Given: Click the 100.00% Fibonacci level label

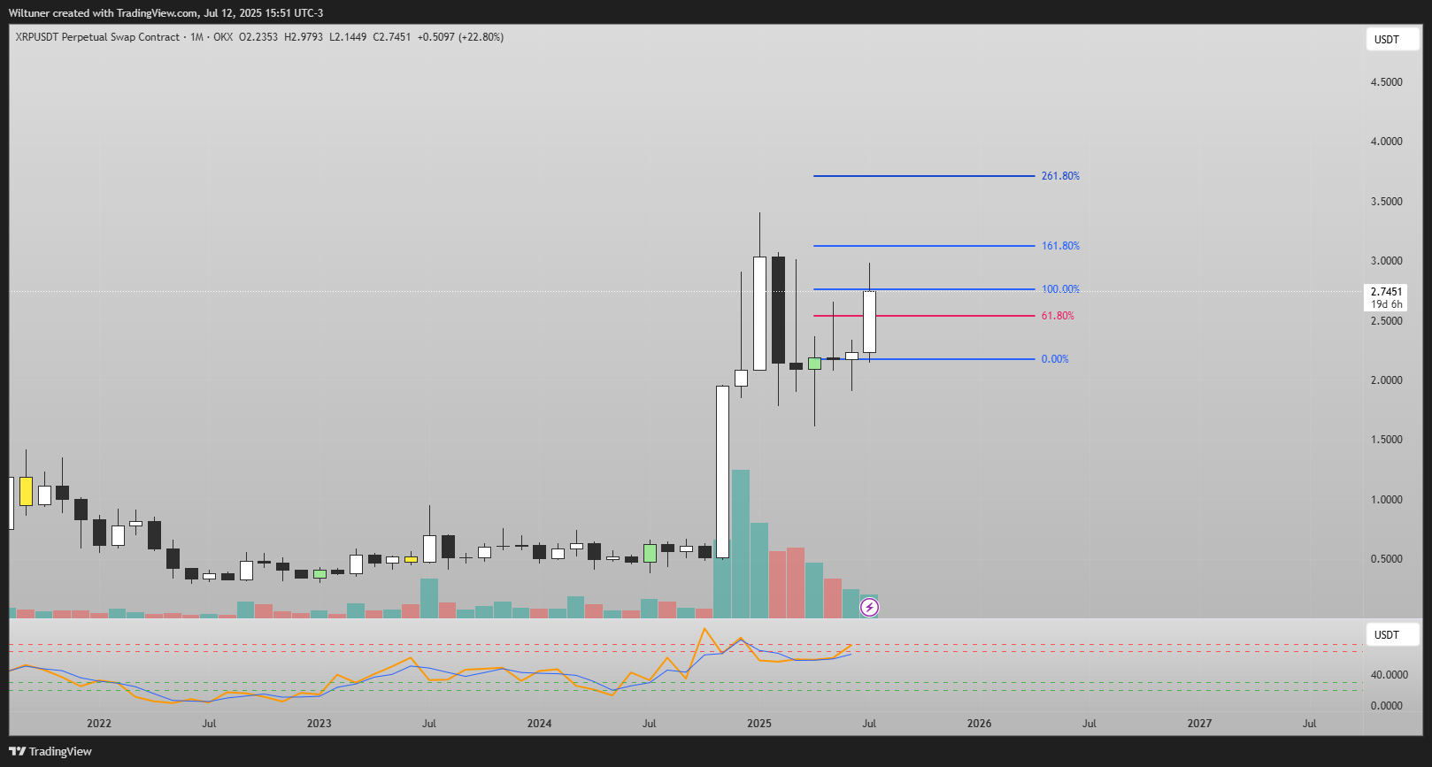Looking at the screenshot, I should coord(1060,289).
